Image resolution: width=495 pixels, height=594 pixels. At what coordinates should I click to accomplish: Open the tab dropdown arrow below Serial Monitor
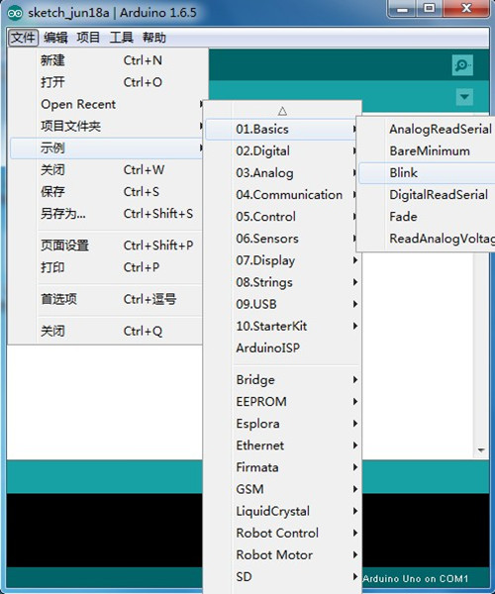coord(464,97)
